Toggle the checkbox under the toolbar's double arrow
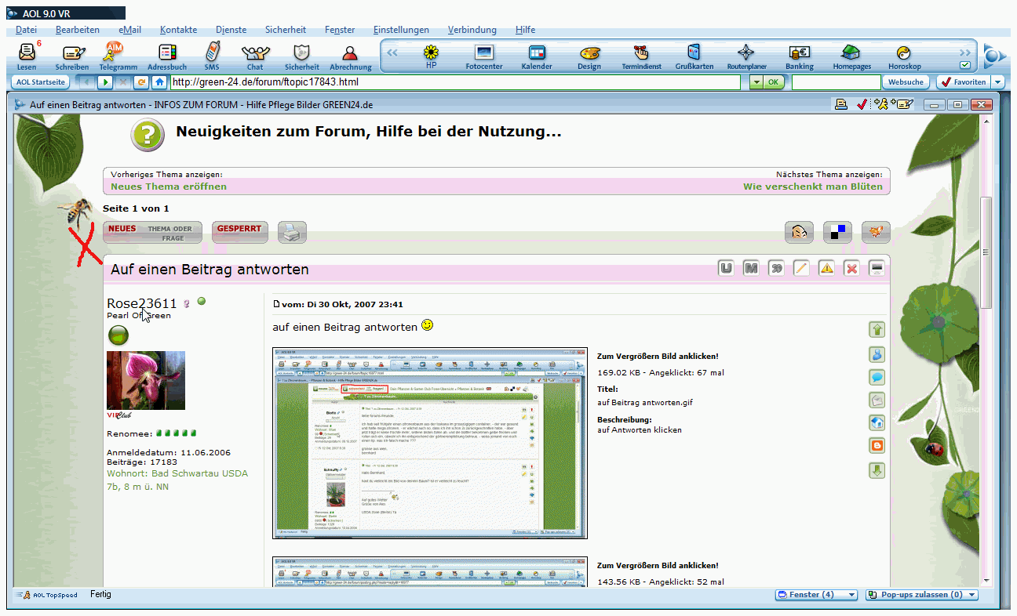Viewport: 1017px width, 616px height. pyautogui.click(x=965, y=65)
